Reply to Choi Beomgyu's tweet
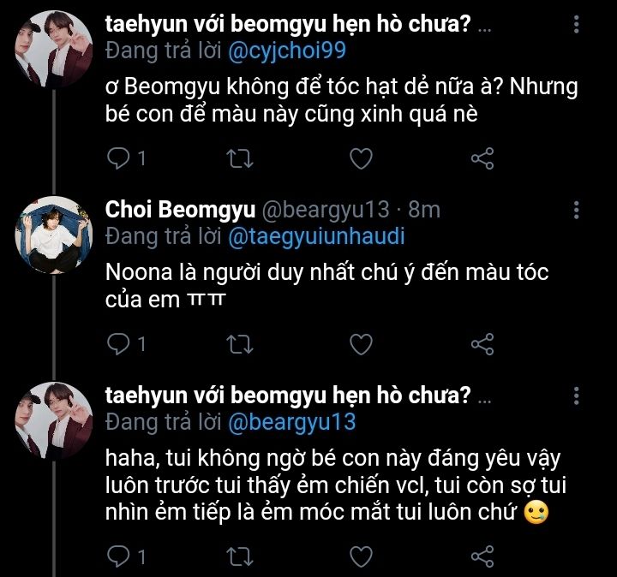The image size is (617, 577). (x=119, y=344)
